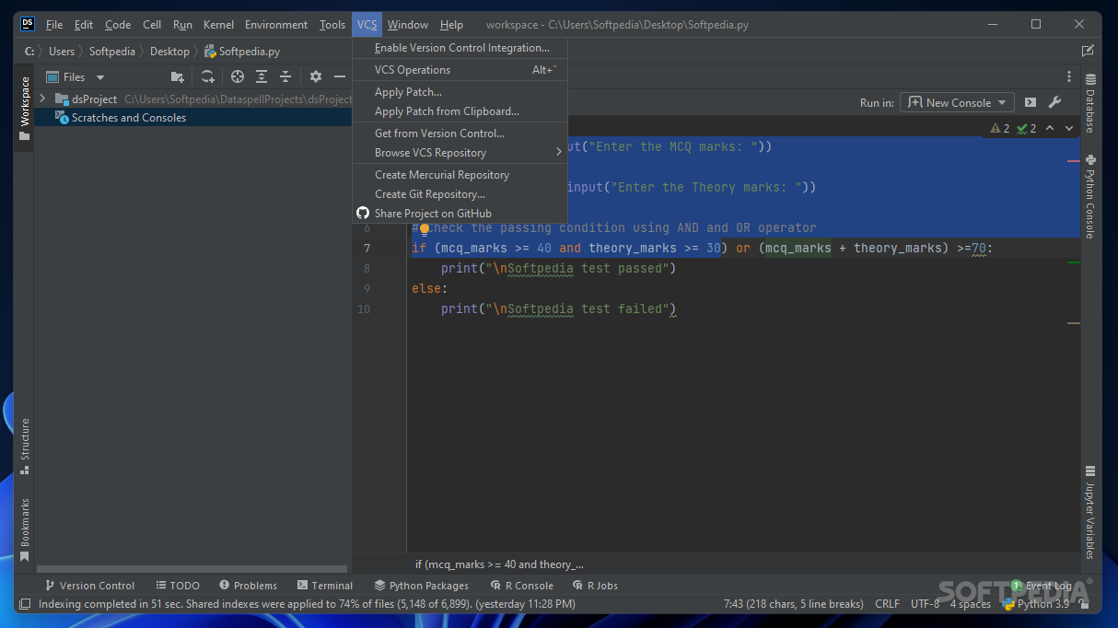Click the Expand All icon in Files panel
This screenshot has height=628, width=1118.
click(262, 77)
